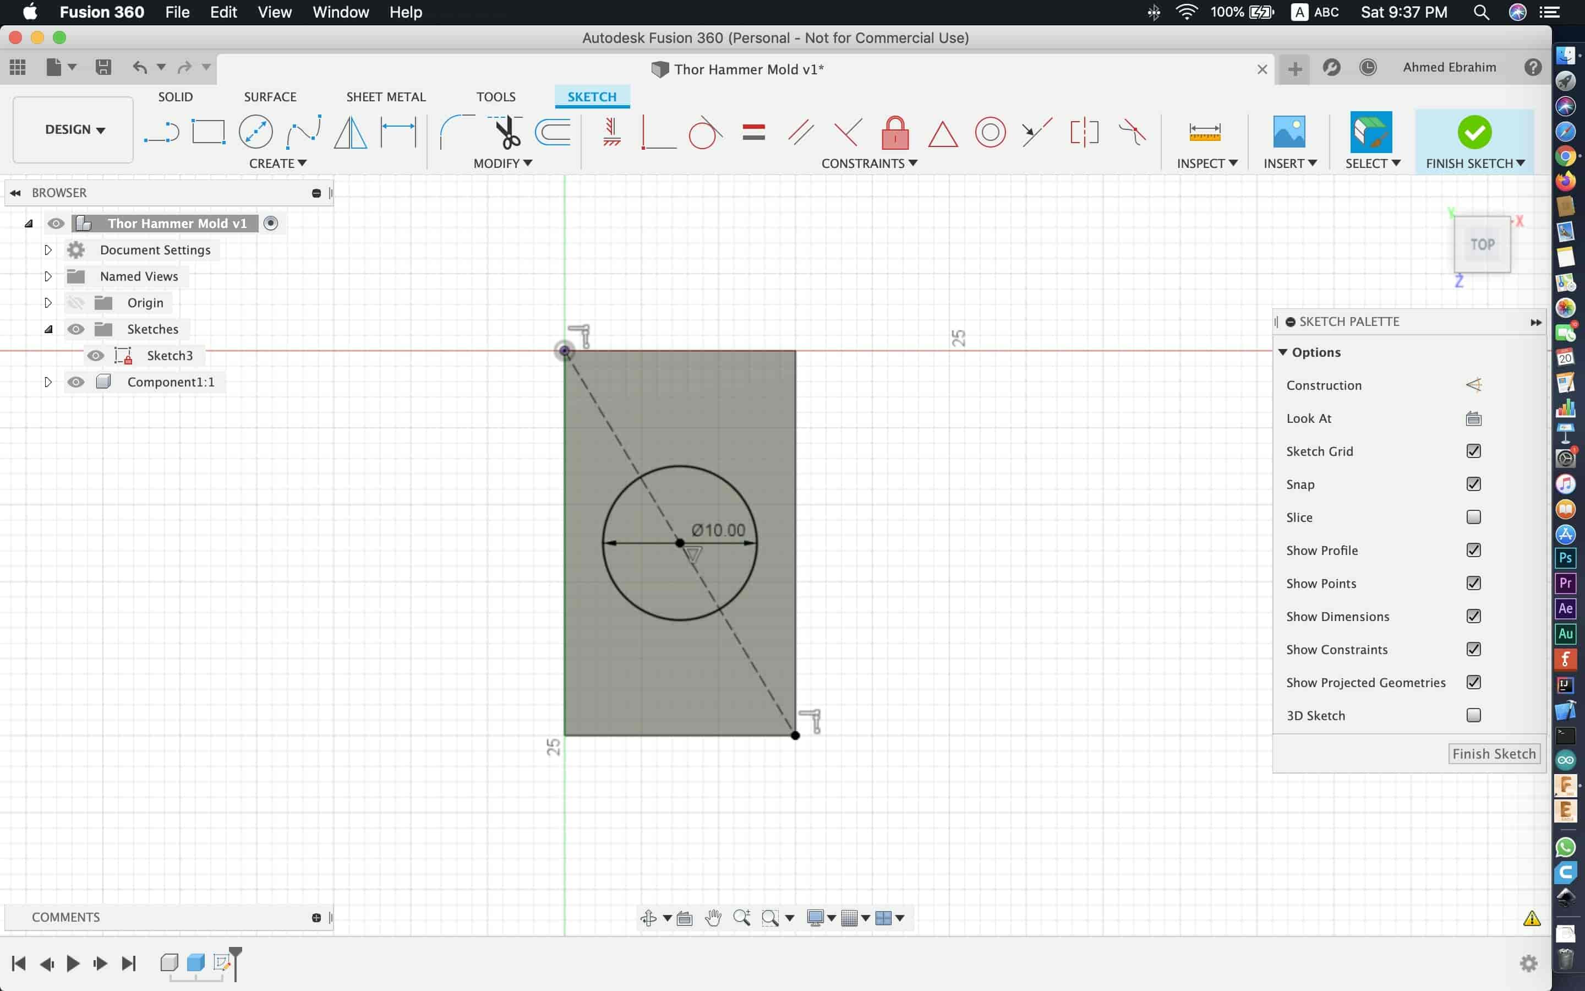Open the INSPECT dropdown menu
Viewport: 1585px width, 991px height.
click(x=1206, y=163)
